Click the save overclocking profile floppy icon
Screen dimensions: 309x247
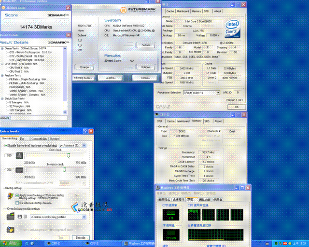click(19, 217)
